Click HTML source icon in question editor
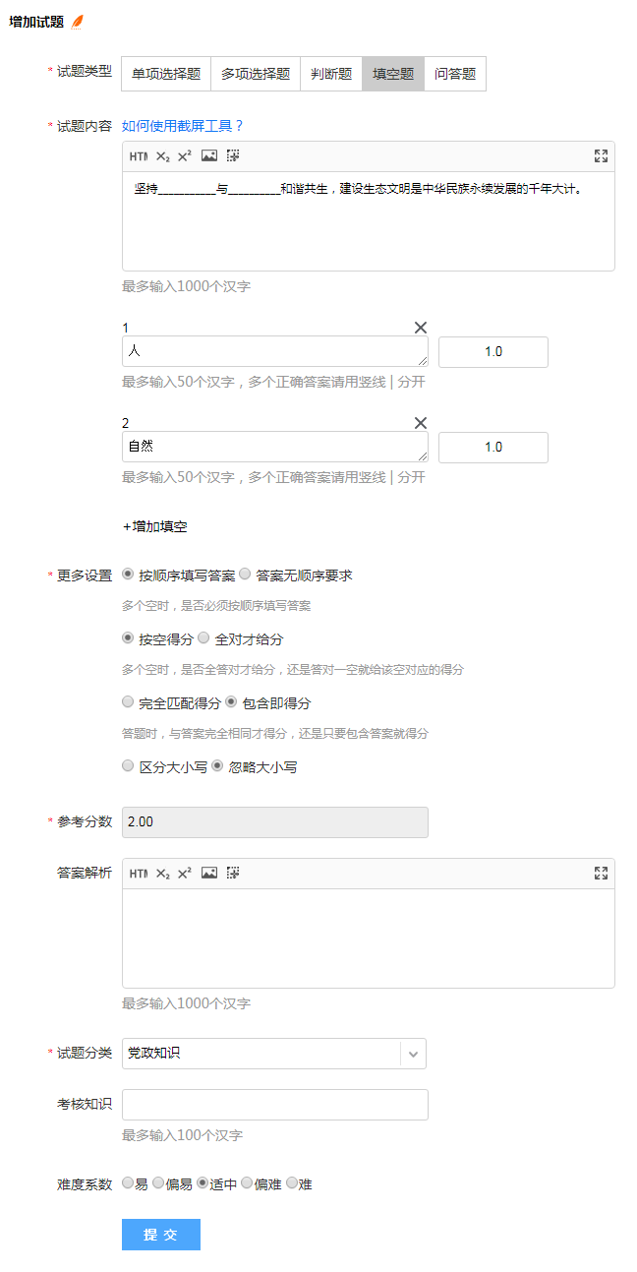Screen dimensions: 637x1272 tap(139, 156)
